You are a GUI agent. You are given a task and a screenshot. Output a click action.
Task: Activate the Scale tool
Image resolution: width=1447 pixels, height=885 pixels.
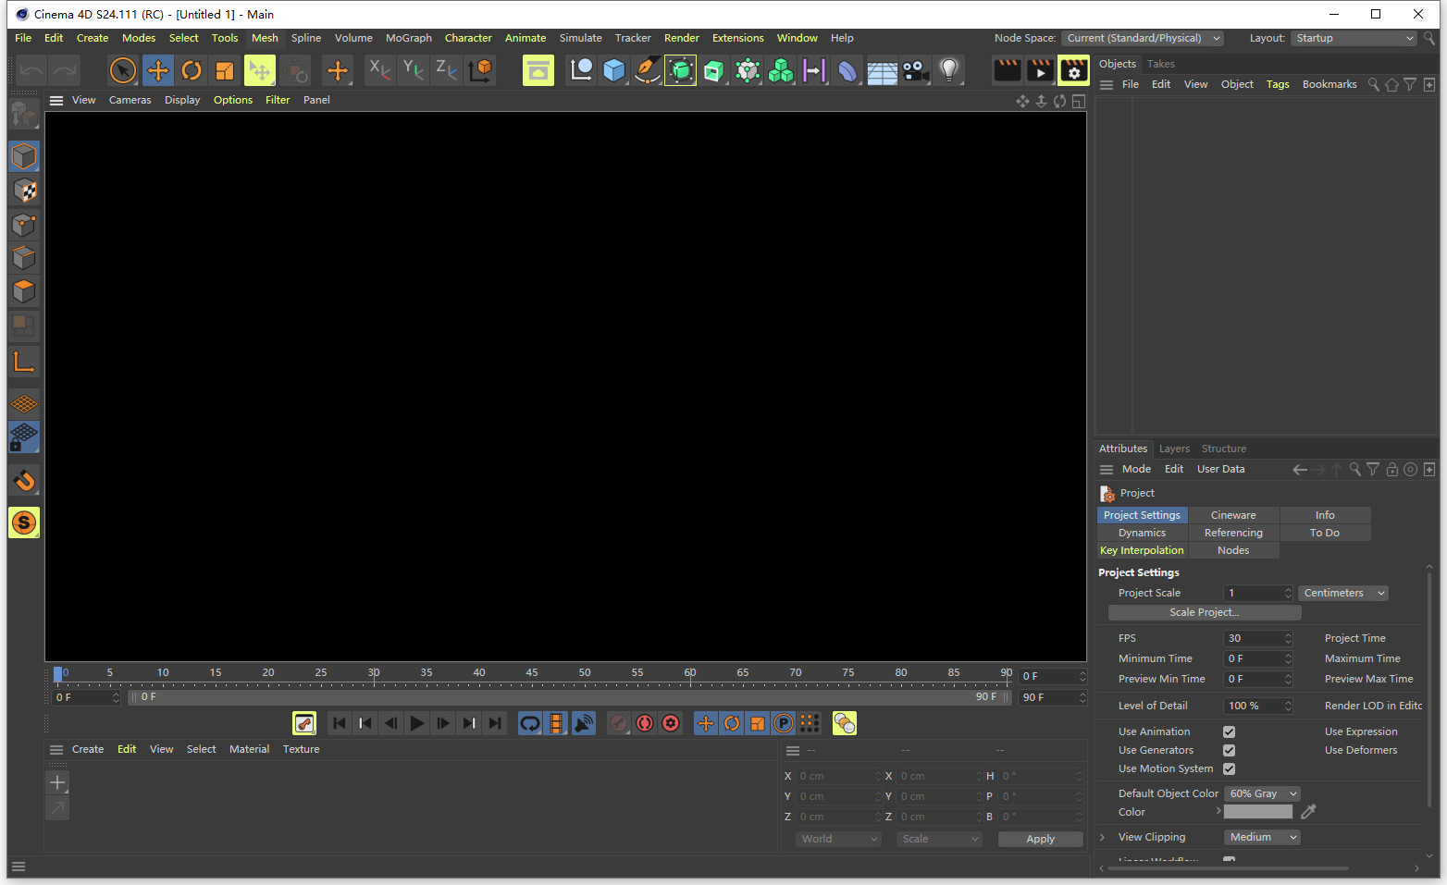tap(225, 70)
